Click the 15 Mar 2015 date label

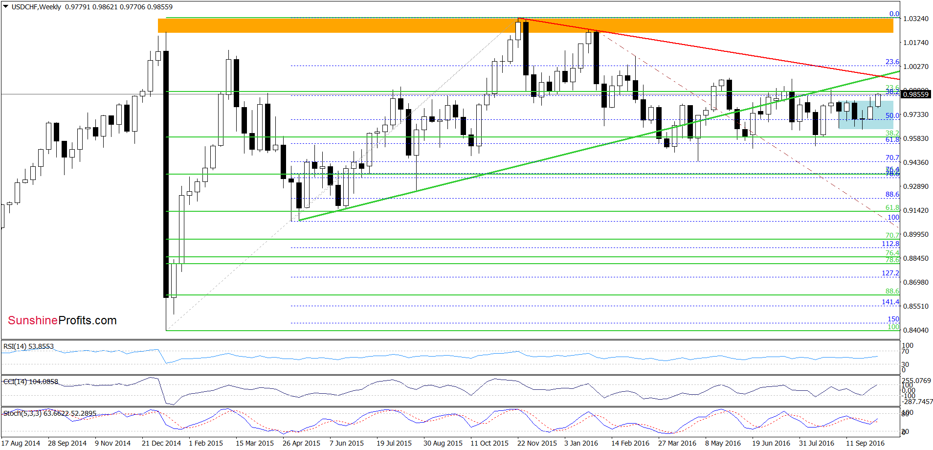coord(255,443)
